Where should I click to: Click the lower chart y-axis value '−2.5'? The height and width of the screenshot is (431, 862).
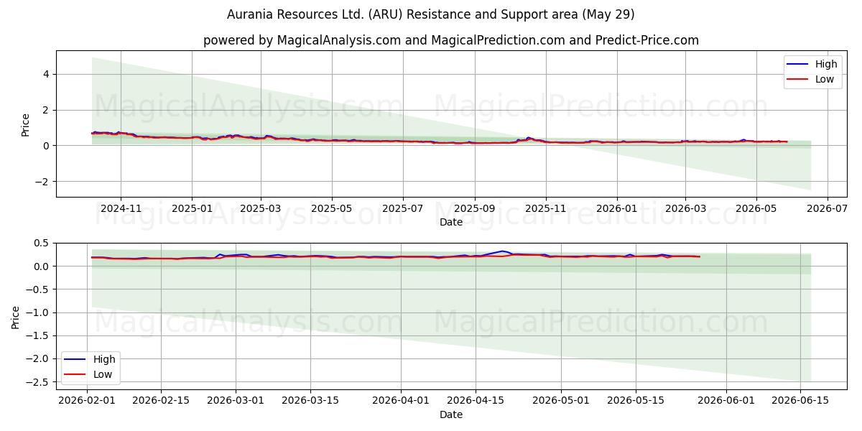pyautogui.click(x=37, y=382)
